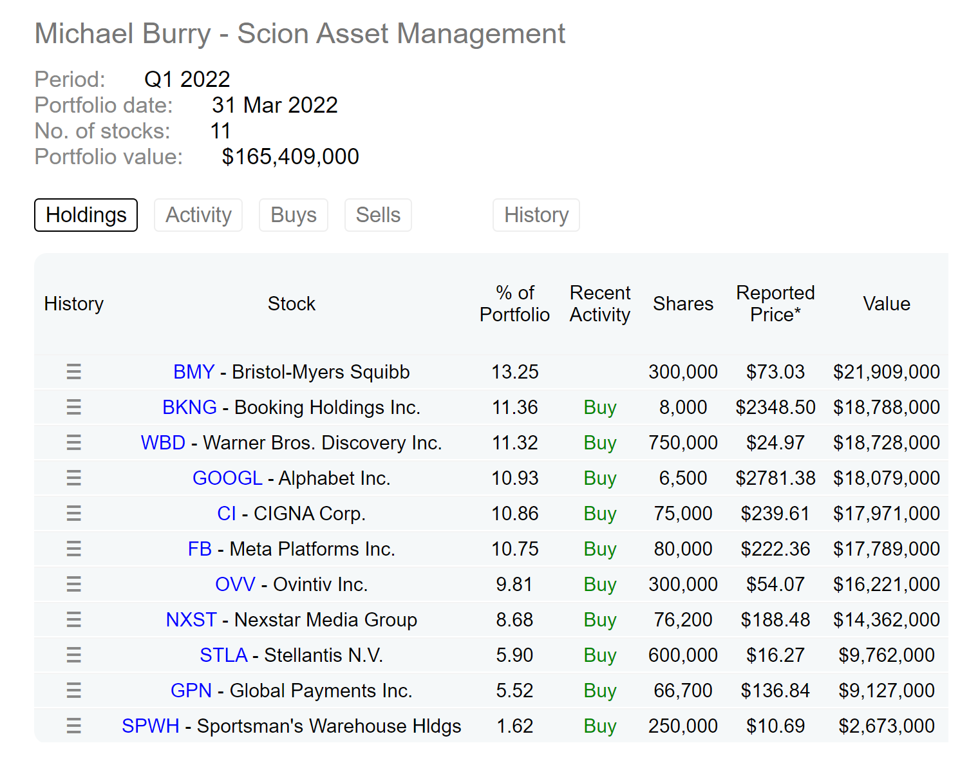Click the 13.25 portfolio percent cell
Screen dimensions: 969x761
click(x=514, y=372)
